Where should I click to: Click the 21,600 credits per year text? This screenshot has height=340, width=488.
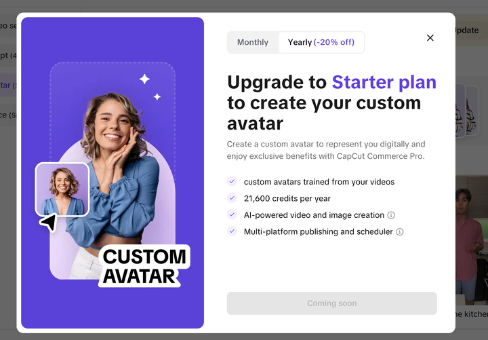pos(287,198)
